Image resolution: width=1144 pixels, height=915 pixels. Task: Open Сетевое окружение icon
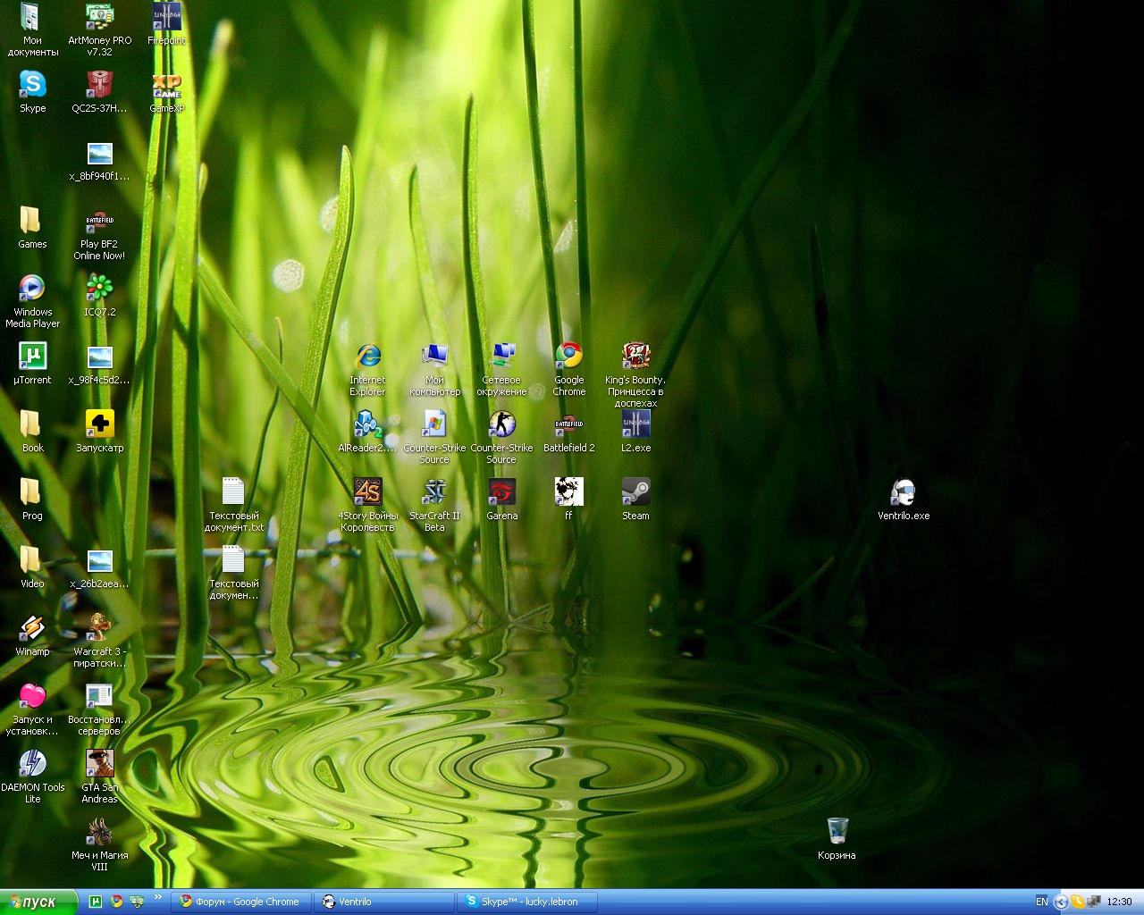pos(501,370)
